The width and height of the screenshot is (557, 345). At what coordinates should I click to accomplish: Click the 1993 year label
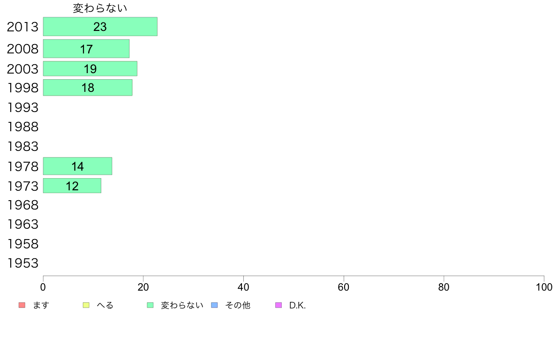tap(23, 107)
